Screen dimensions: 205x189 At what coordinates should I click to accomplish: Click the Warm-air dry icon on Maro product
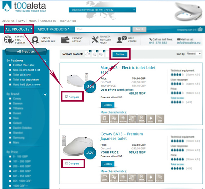123,119
